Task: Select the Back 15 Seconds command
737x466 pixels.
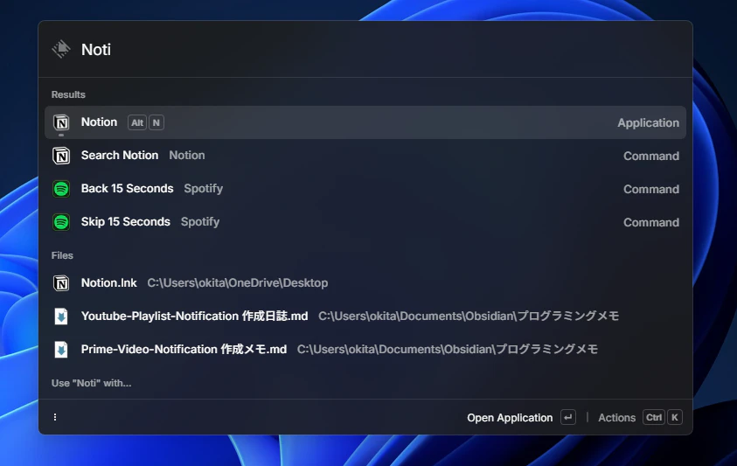Action: 365,189
